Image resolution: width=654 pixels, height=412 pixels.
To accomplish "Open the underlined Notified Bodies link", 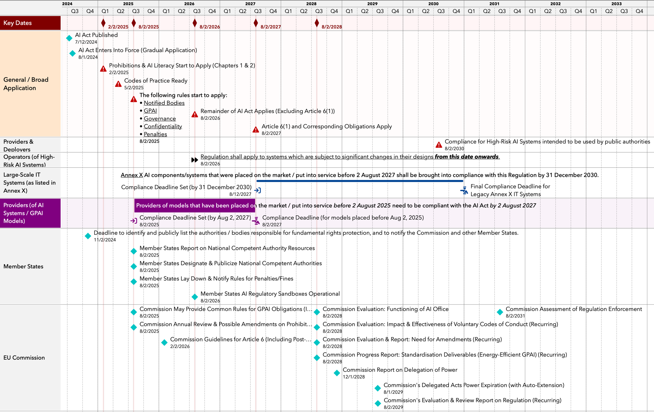I will [x=164, y=103].
